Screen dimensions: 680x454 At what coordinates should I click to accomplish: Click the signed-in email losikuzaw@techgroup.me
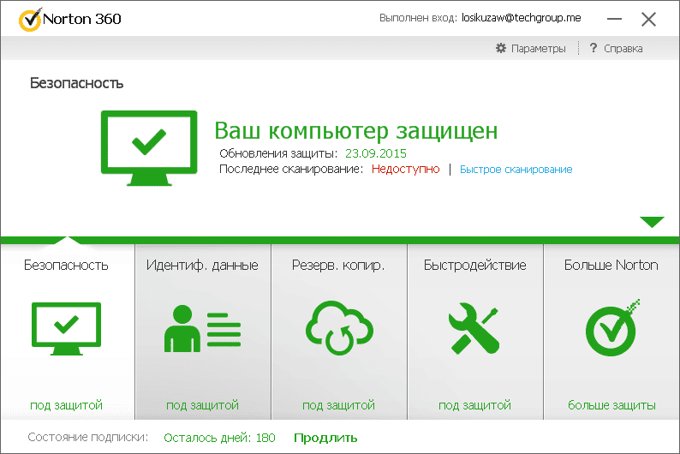[x=522, y=18]
